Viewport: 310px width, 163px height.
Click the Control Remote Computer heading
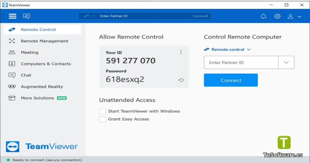click(x=243, y=37)
